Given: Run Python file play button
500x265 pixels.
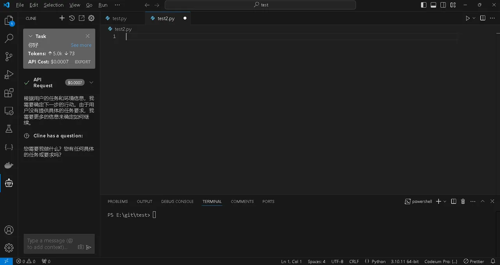Looking at the screenshot, I should click(x=468, y=18).
